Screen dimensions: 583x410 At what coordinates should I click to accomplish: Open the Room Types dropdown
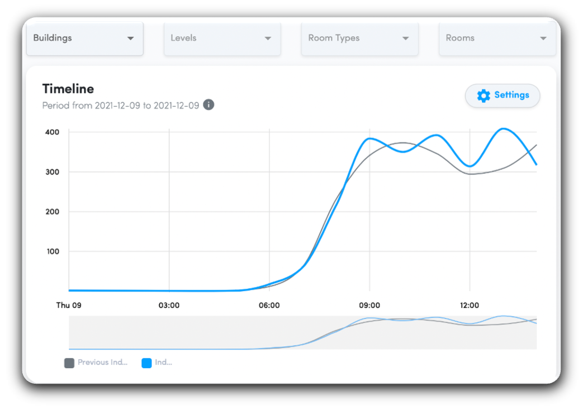click(x=359, y=39)
